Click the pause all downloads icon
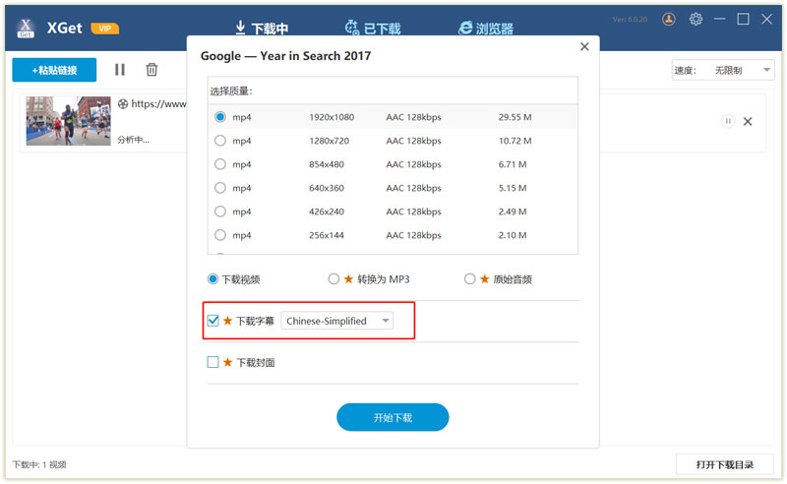 point(120,70)
